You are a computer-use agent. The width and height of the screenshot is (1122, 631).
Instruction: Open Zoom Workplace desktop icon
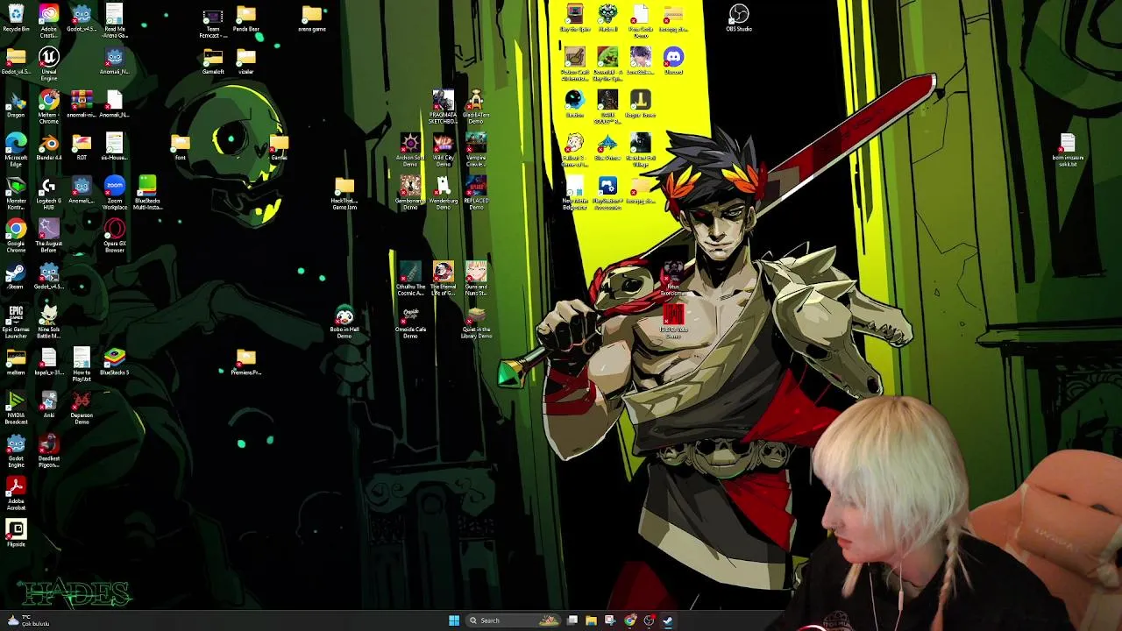(115, 193)
